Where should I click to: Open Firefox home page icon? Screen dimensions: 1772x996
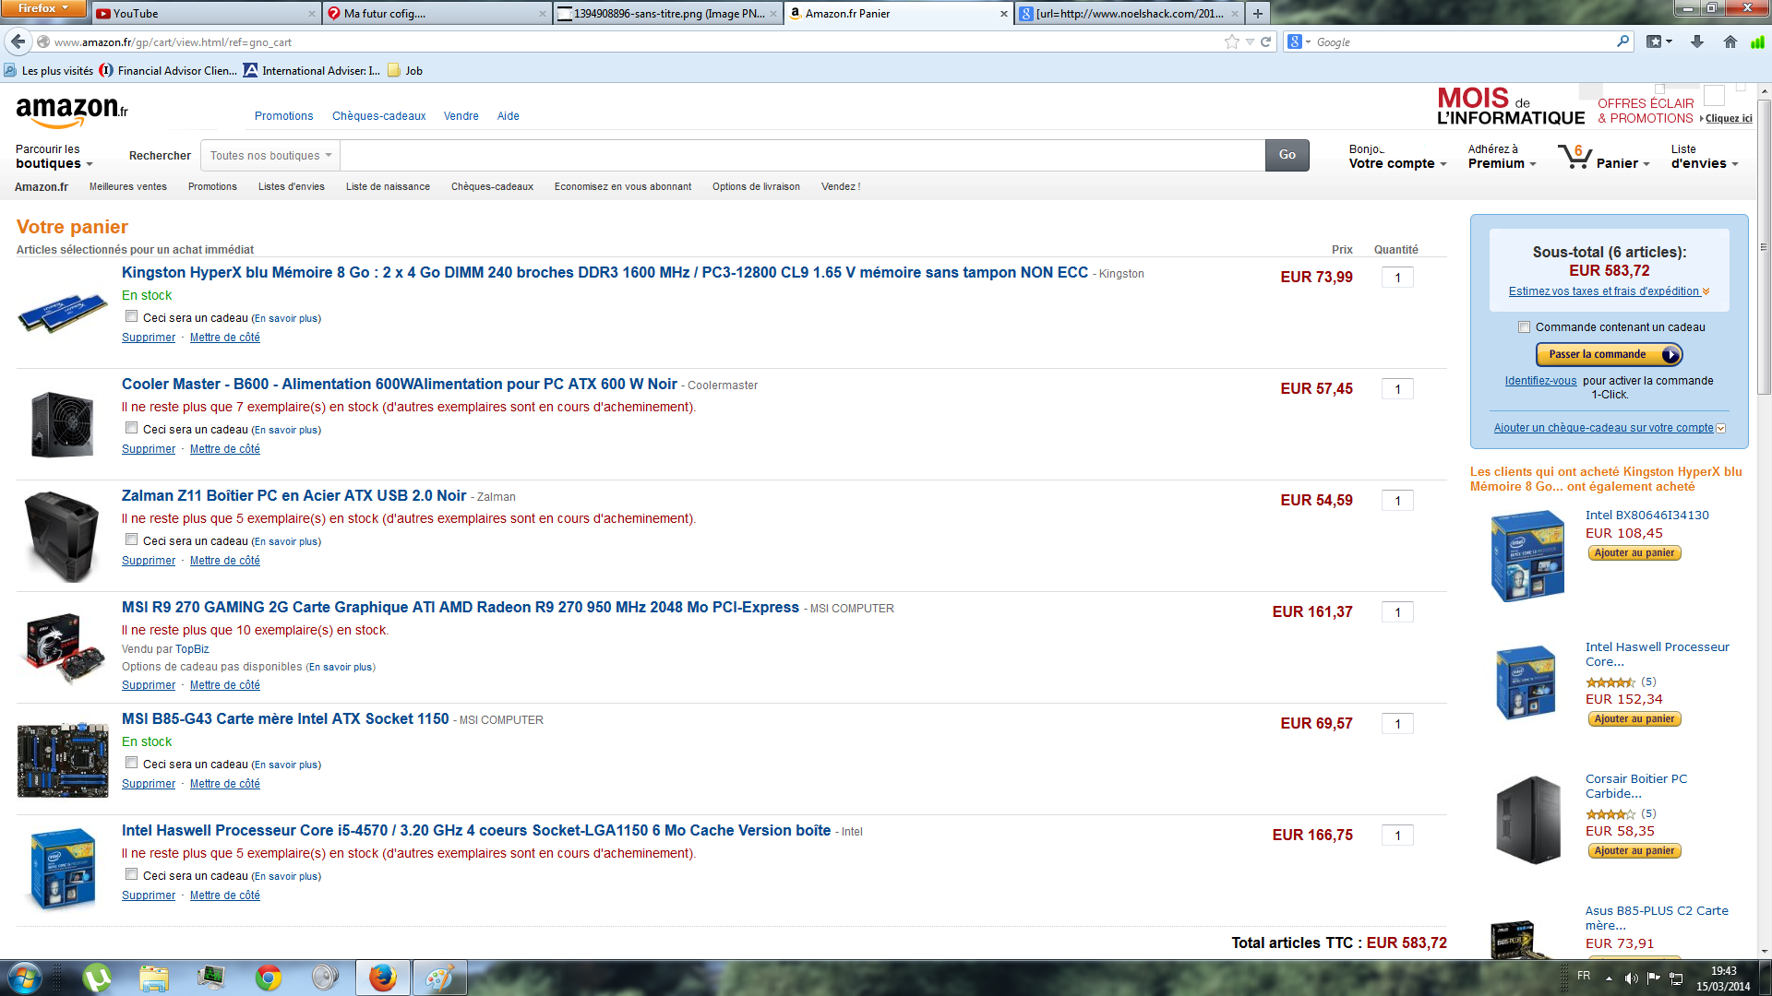tap(1730, 41)
